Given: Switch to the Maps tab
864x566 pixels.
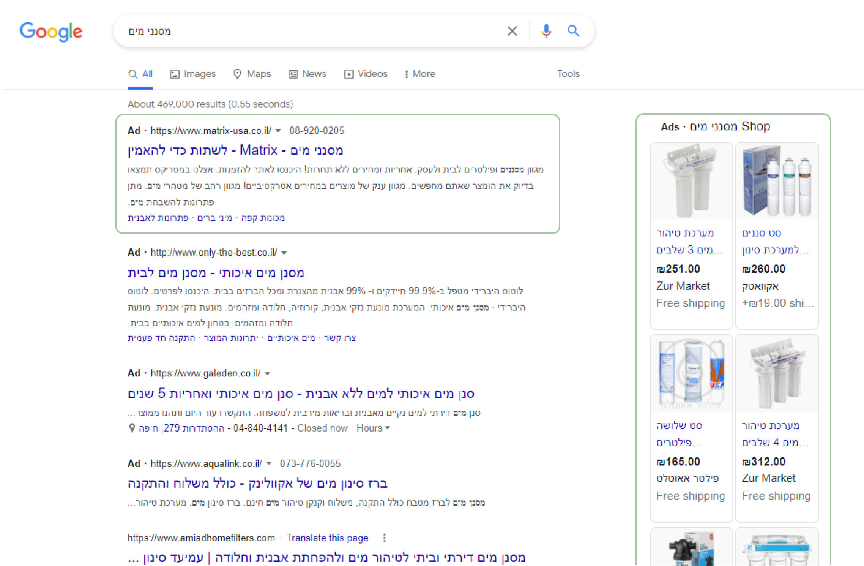Looking at the screenshot, I should 252,74.
